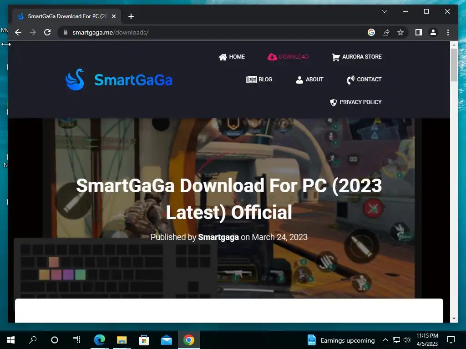Open Task View on the taskbar

click(x=76, y=340)
